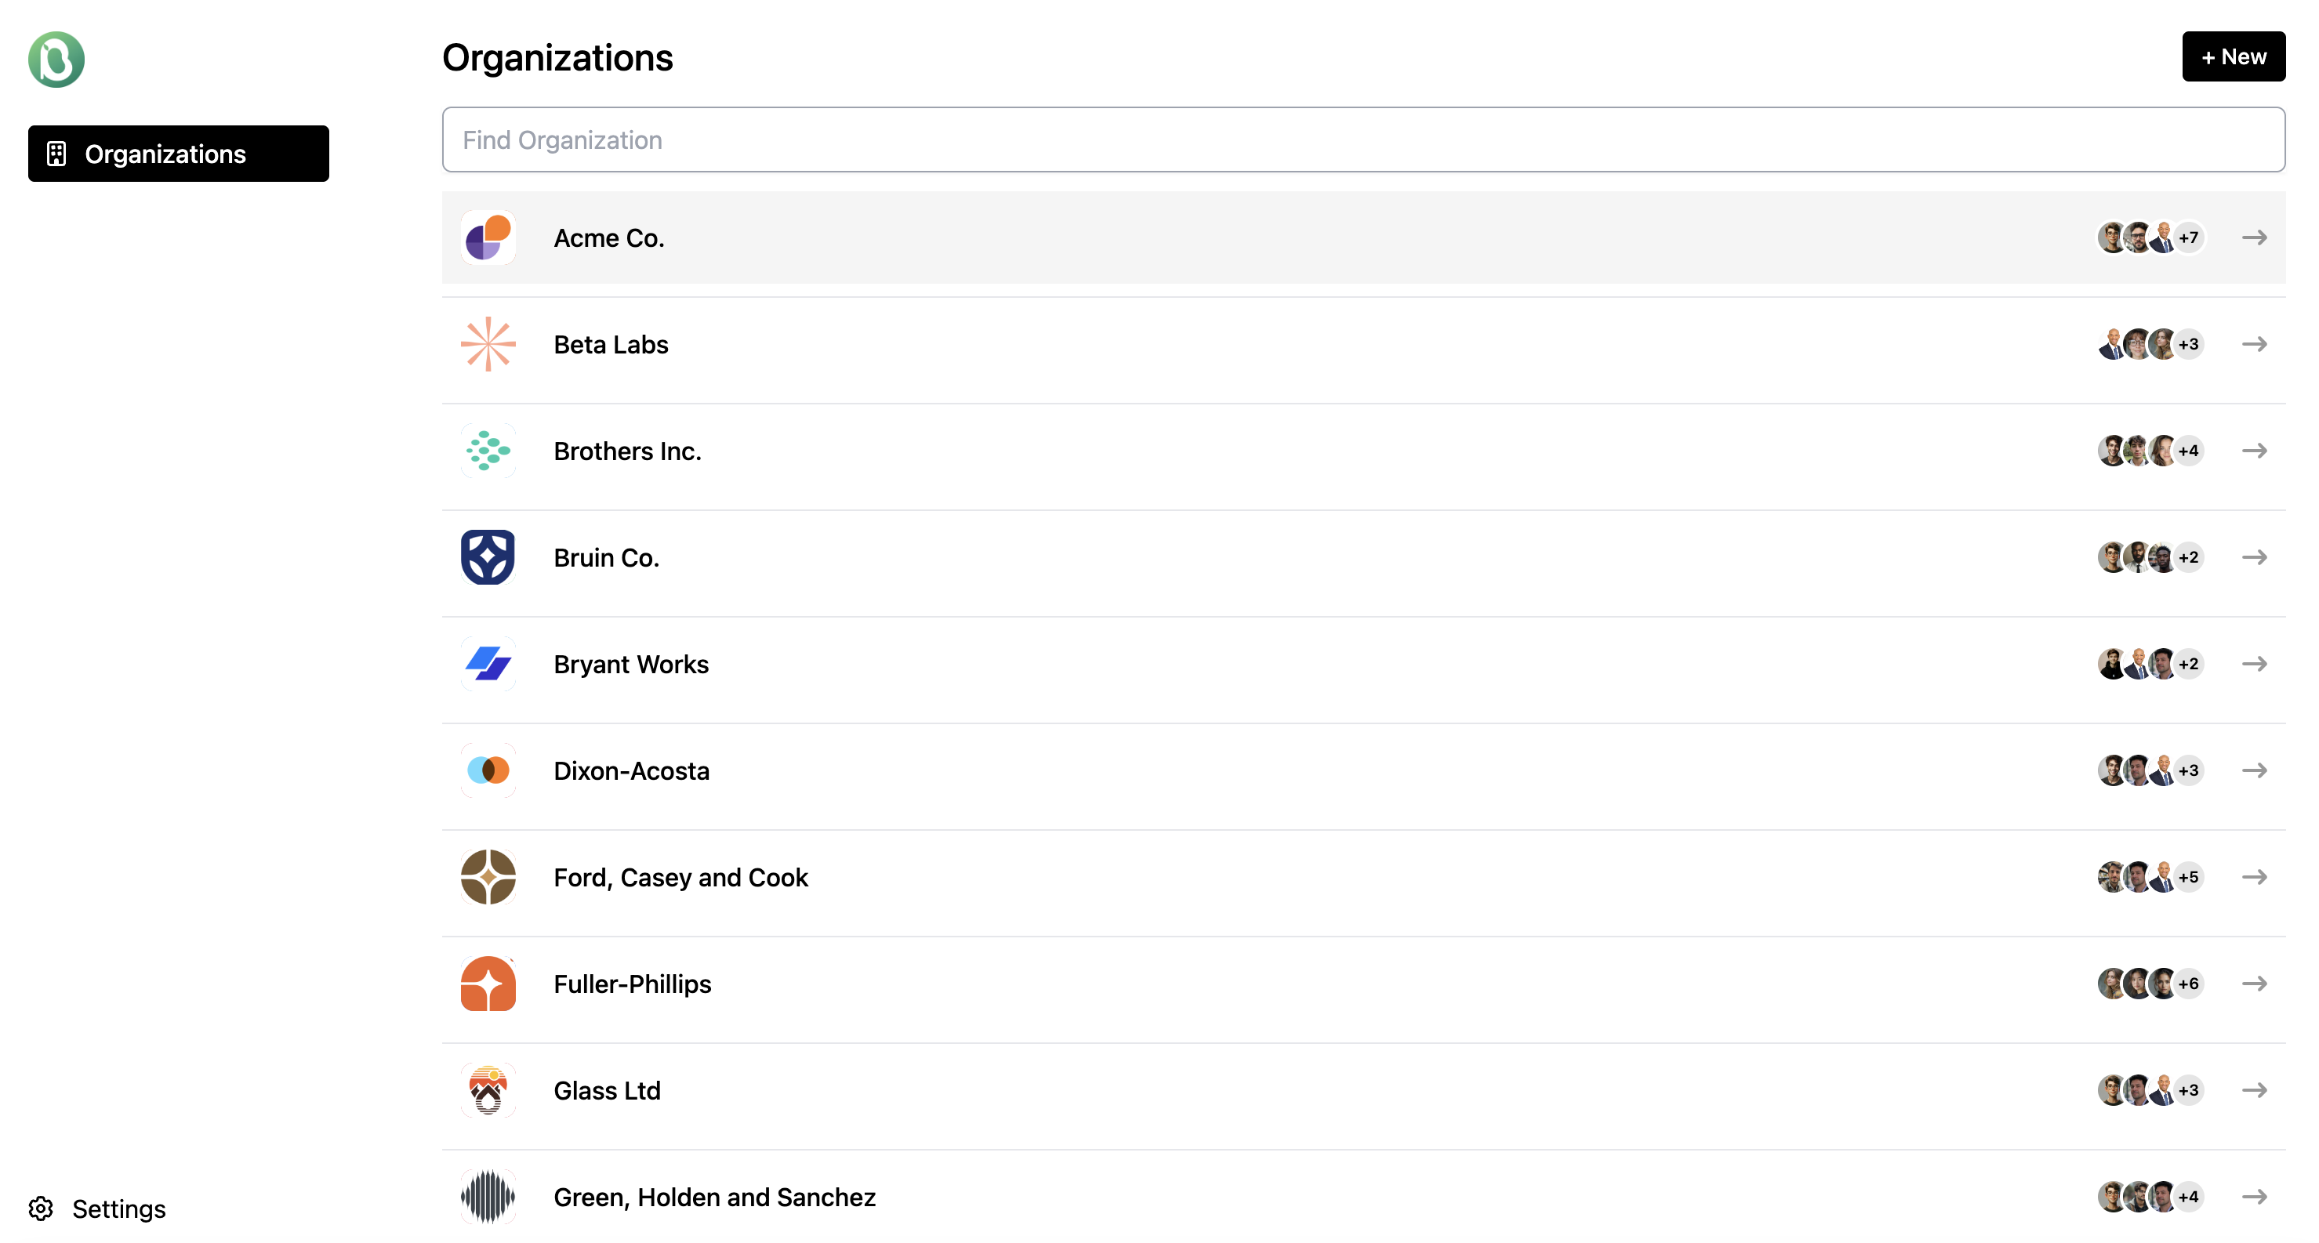Select the Bryant Works organization name
2319x1243 pixels.
[631, 663]
